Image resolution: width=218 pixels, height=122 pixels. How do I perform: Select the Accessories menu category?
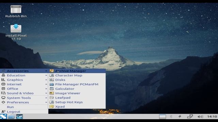click(x=24, y=71)
